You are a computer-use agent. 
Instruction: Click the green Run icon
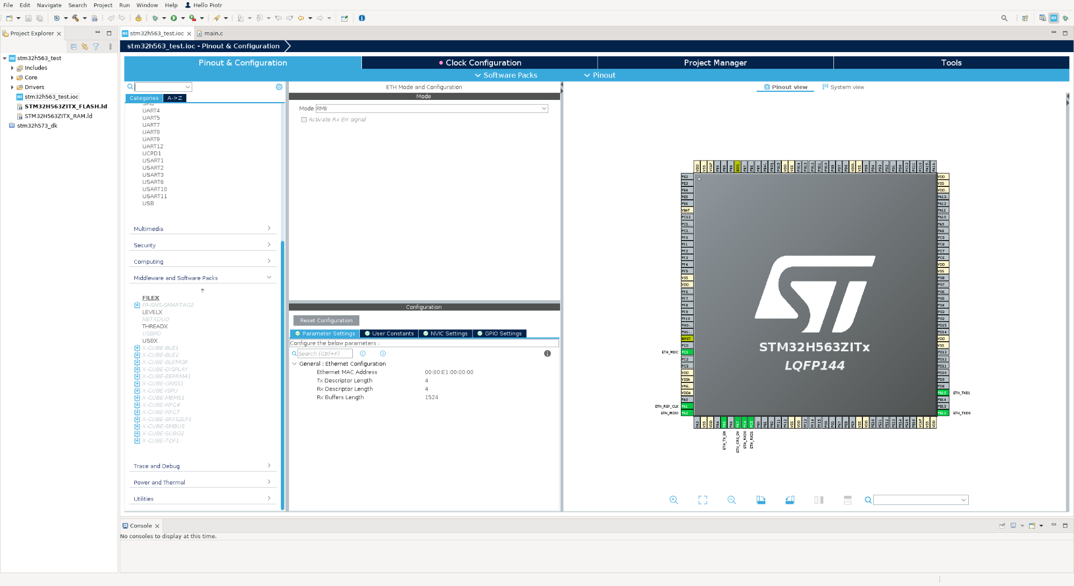coord(174,18)
